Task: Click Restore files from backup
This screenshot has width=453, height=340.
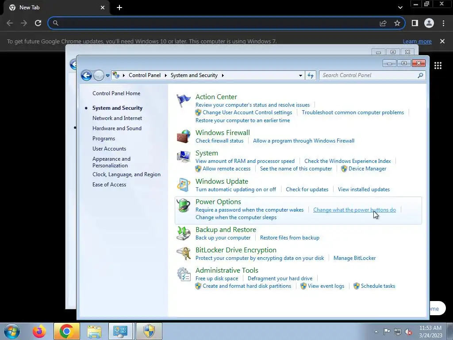Action: pos(290,238)
